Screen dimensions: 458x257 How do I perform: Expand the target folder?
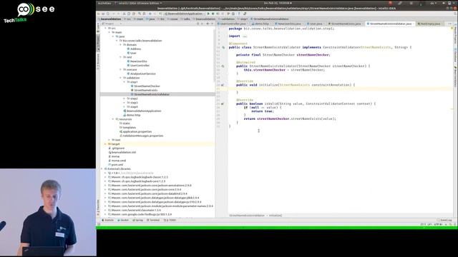pyautogui.click(x=105, y=144)
